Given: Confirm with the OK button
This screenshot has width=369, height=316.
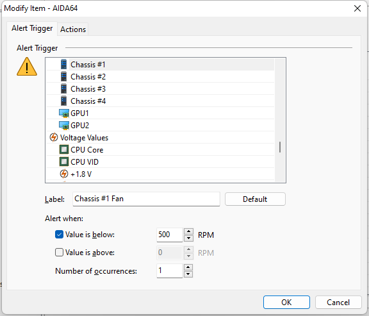Looking at the screenshot, I should (x=286, y=302).
